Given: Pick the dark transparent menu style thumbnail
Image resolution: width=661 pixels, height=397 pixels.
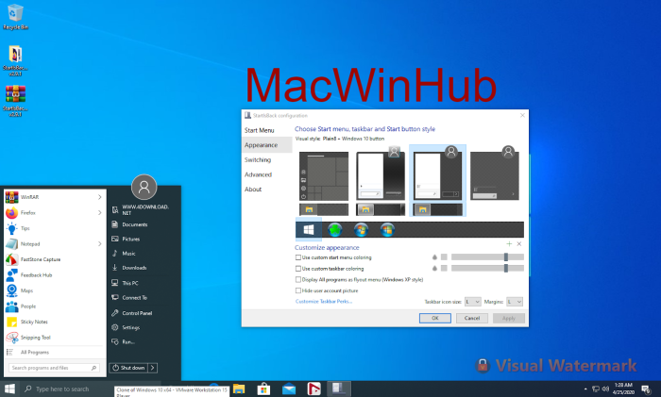Looking at the screenshot, I should point(495,174).
